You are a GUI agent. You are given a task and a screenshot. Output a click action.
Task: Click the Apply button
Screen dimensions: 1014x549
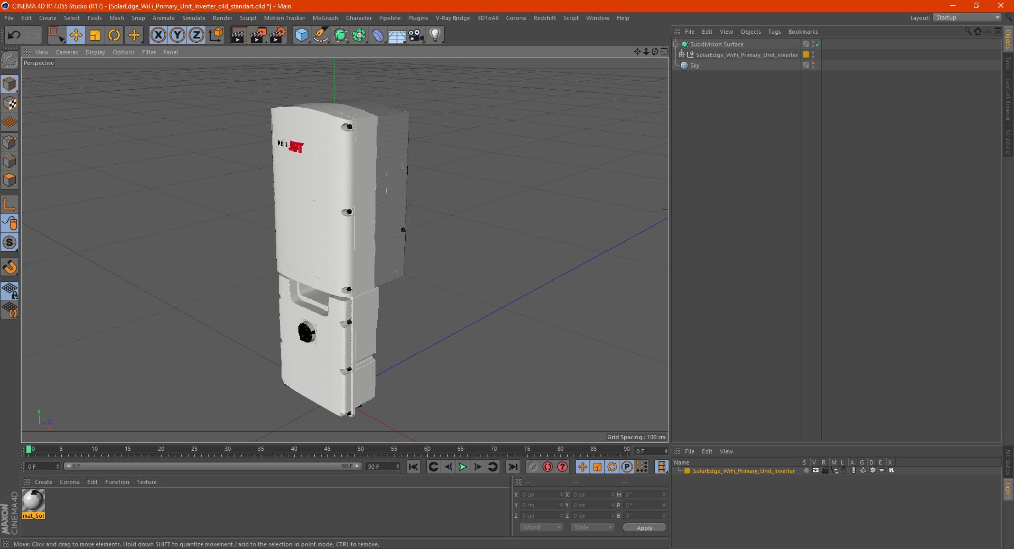click(644, 528)
